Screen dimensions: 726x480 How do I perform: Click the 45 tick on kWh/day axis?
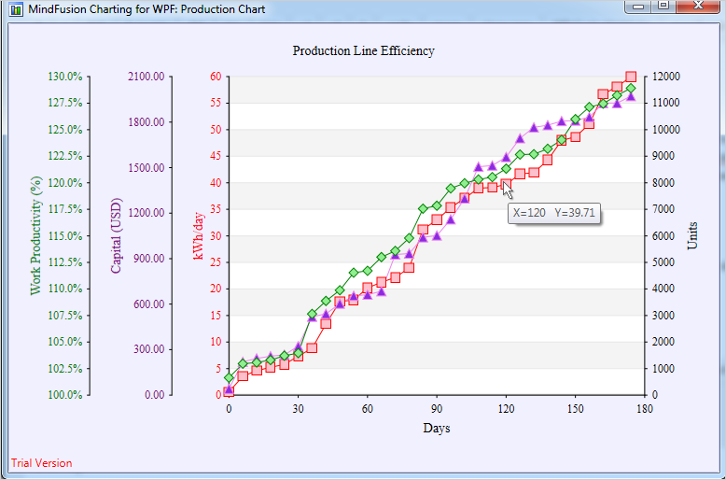tap(216, 156)
